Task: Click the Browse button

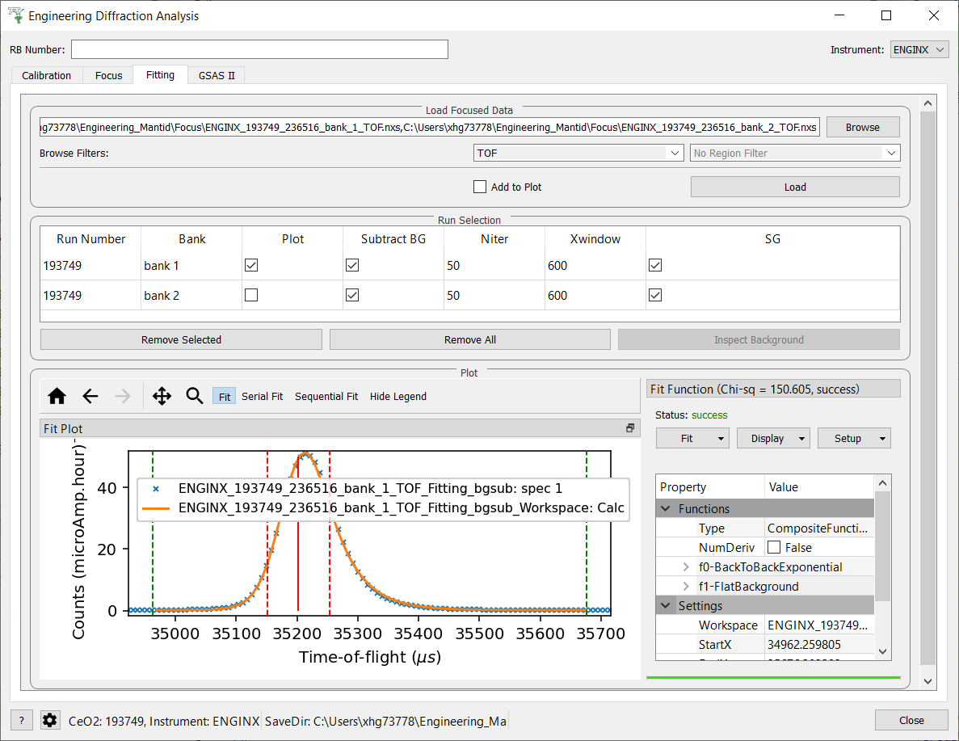Action: 862,127
